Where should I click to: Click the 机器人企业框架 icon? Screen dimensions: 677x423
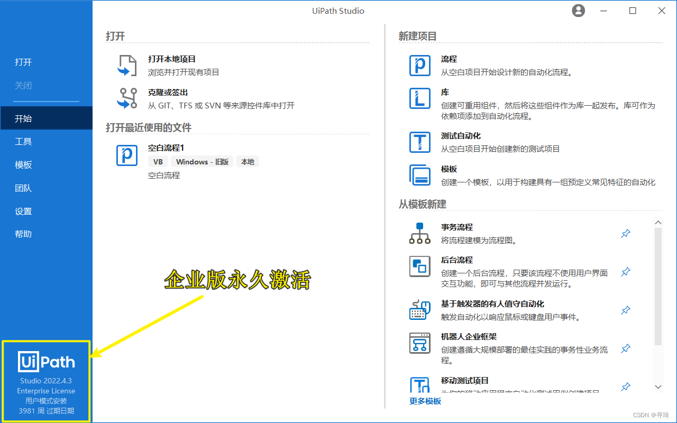tap(420, 343)
